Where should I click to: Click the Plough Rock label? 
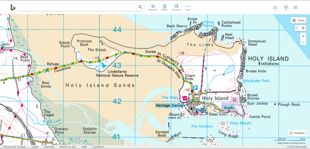pos(289,104)
